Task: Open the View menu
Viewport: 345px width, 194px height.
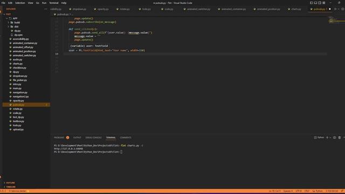Action: click(x=30, y=3)
